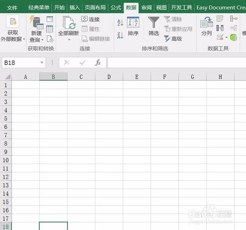Click the formula bar cancel X icon
This screenshot has width=246, height=230.
point(66,62)
